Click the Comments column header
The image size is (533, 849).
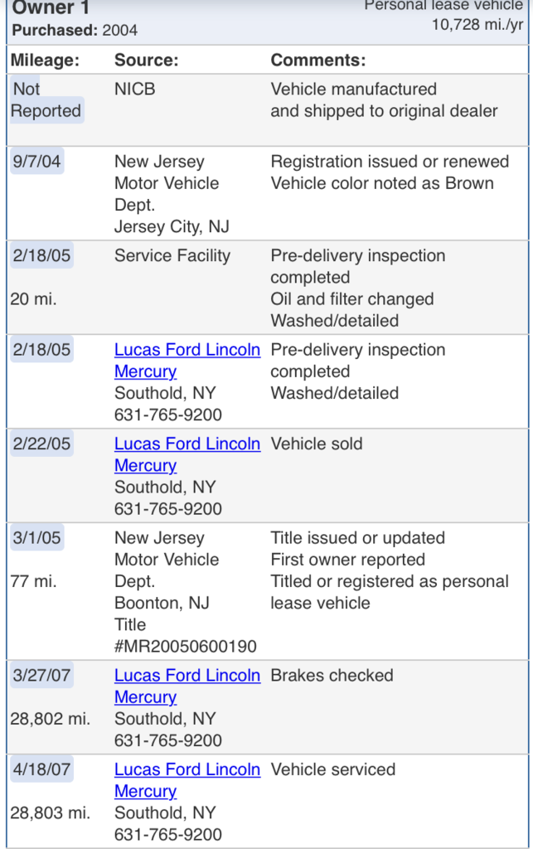pos(318,60)
